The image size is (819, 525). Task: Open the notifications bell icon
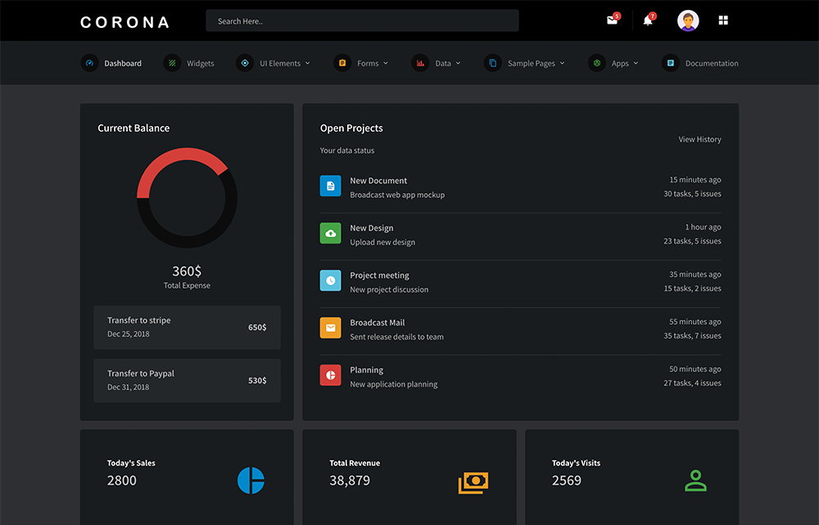[648, 20]
